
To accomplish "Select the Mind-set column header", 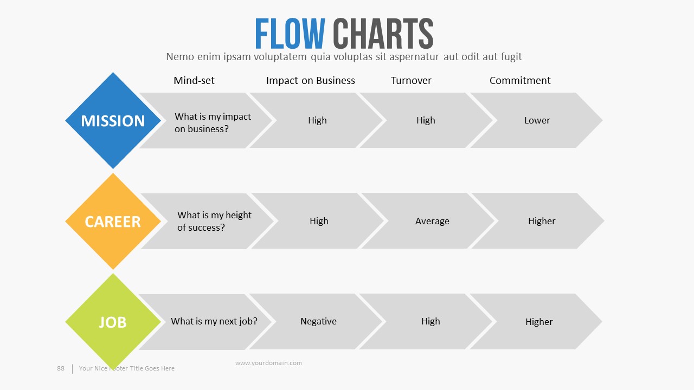I will pos(194,81).
